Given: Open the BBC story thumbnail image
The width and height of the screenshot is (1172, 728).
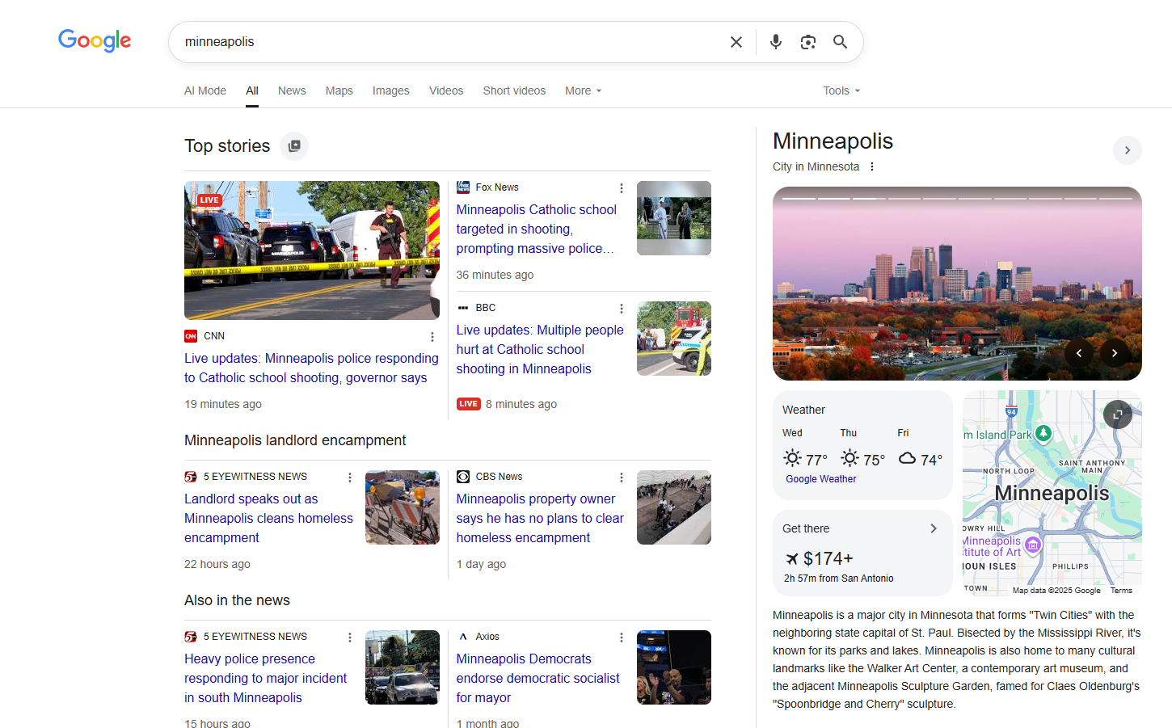Looking at the screenshot, I should 674,339.
